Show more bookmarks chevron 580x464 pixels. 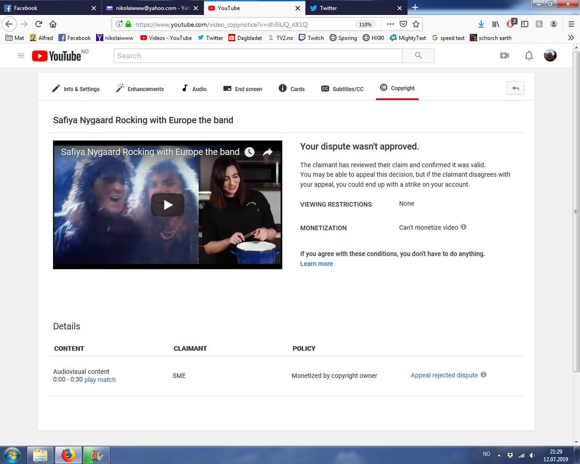coord(571,38)
